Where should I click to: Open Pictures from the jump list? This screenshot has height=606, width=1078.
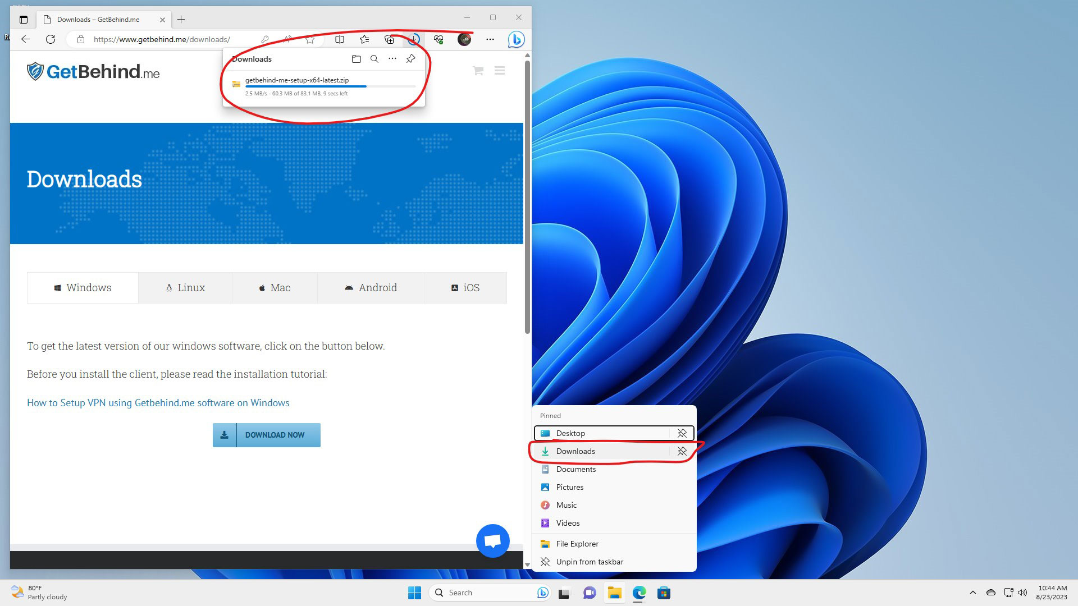[x=614, y=487]
